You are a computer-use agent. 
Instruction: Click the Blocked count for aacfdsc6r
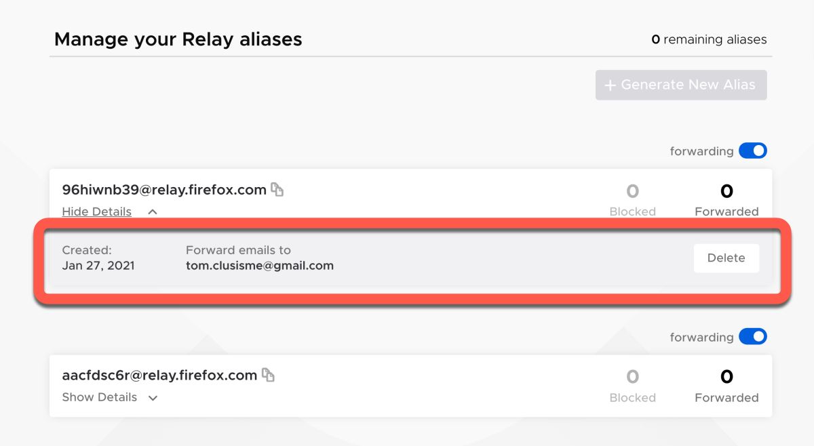pos(632,377)
